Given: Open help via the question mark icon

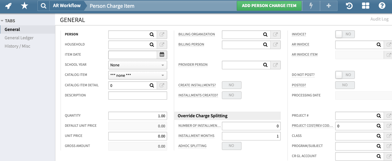Looking at the screenshot, I should (382, 6).
